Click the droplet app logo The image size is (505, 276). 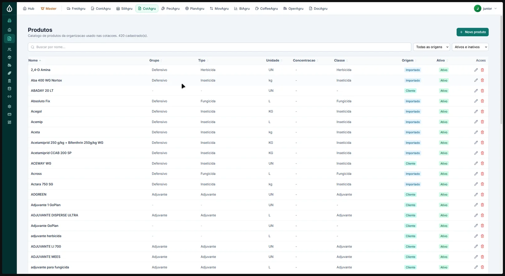9,9
